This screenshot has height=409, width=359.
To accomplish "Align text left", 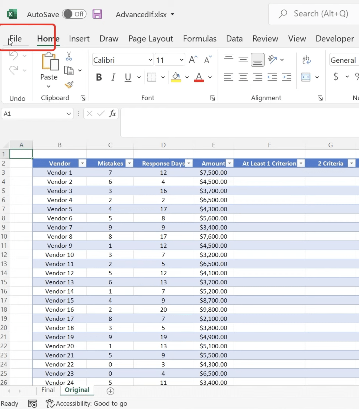I will 229,77.
